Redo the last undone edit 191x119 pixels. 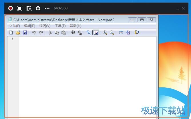click(41, 32)
